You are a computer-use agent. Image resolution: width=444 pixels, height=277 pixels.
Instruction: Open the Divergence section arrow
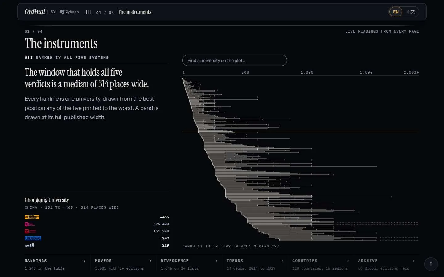coord(216,261)
